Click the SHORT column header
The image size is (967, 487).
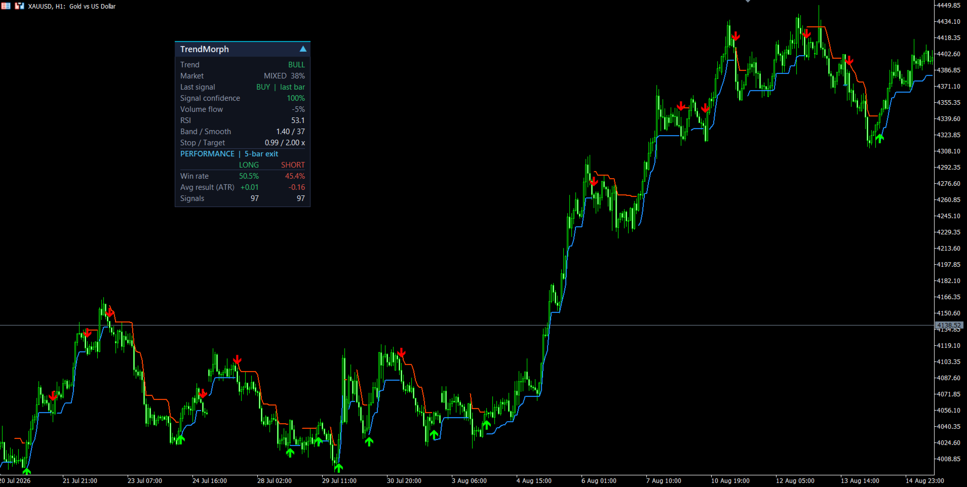click(x=293, y=165)
